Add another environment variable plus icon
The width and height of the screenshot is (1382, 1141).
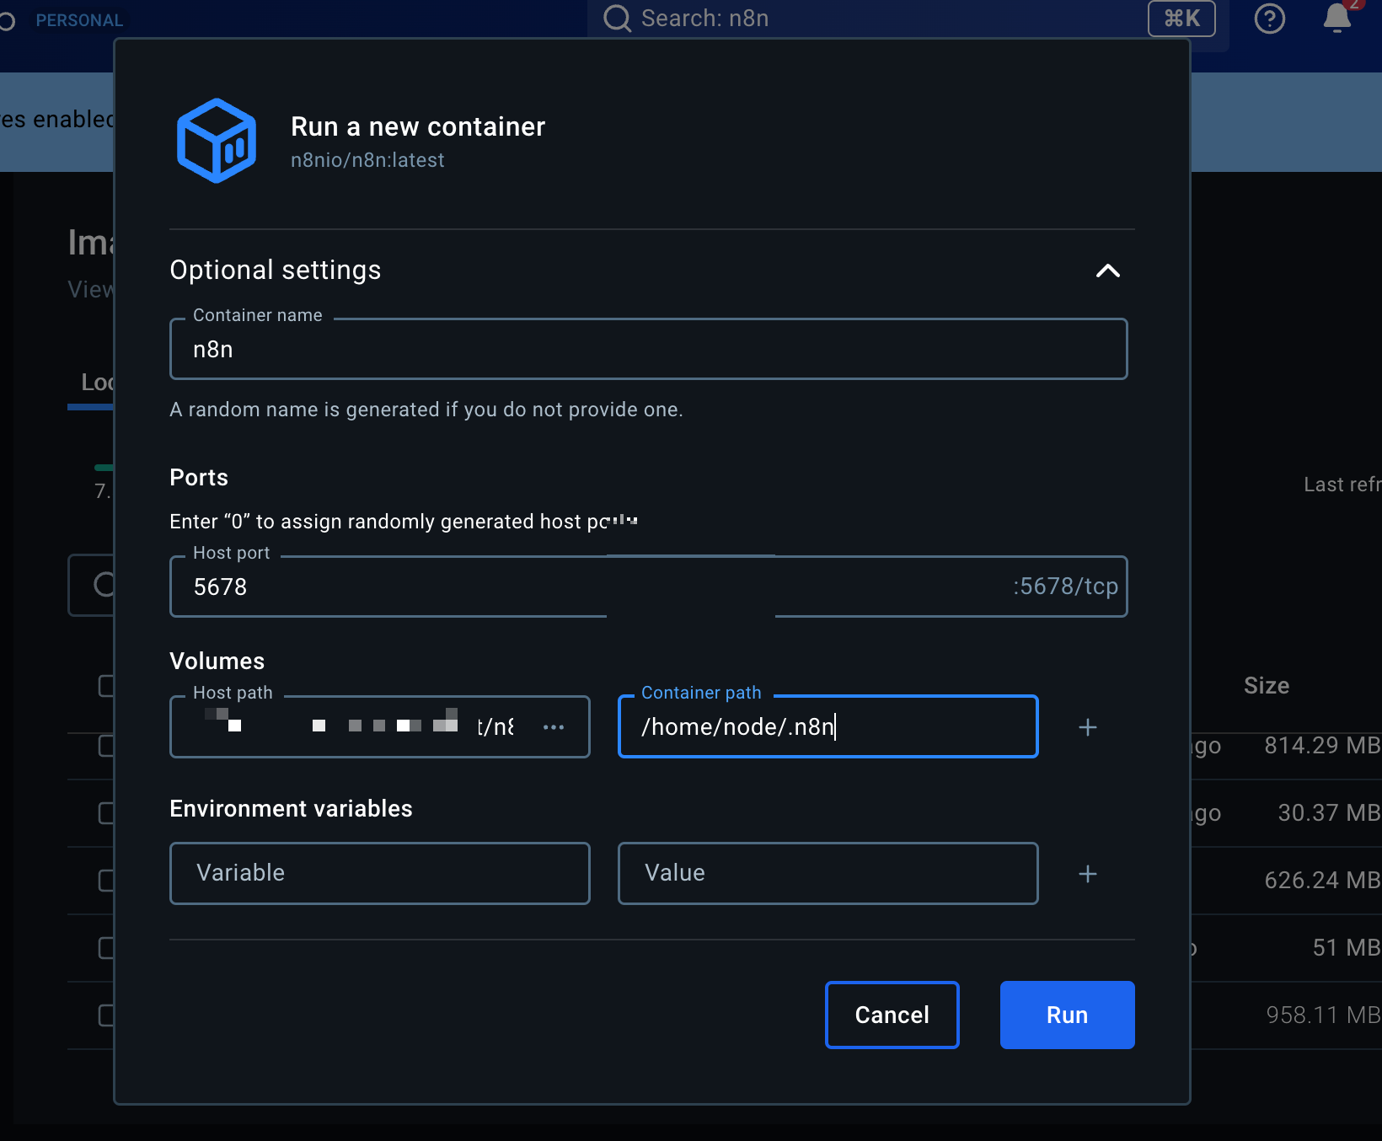coord(1088,874)
